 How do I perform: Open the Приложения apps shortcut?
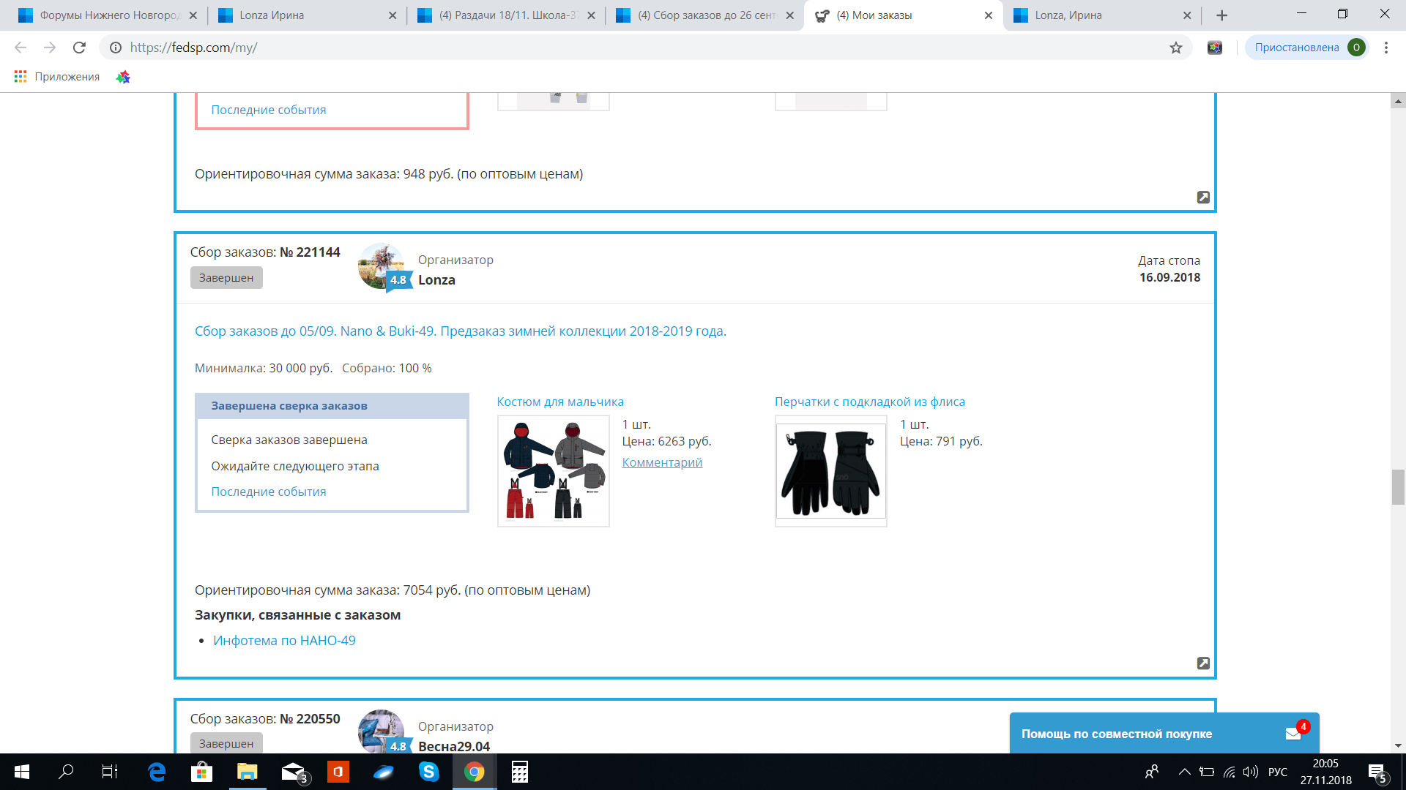pos(57,77)
